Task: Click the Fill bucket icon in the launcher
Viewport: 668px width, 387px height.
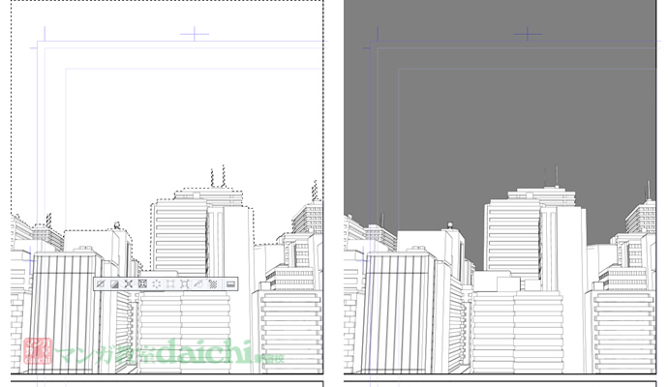Action: coord(199,283)
